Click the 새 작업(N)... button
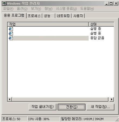The image size is (119, 122). tap(101, 107)
